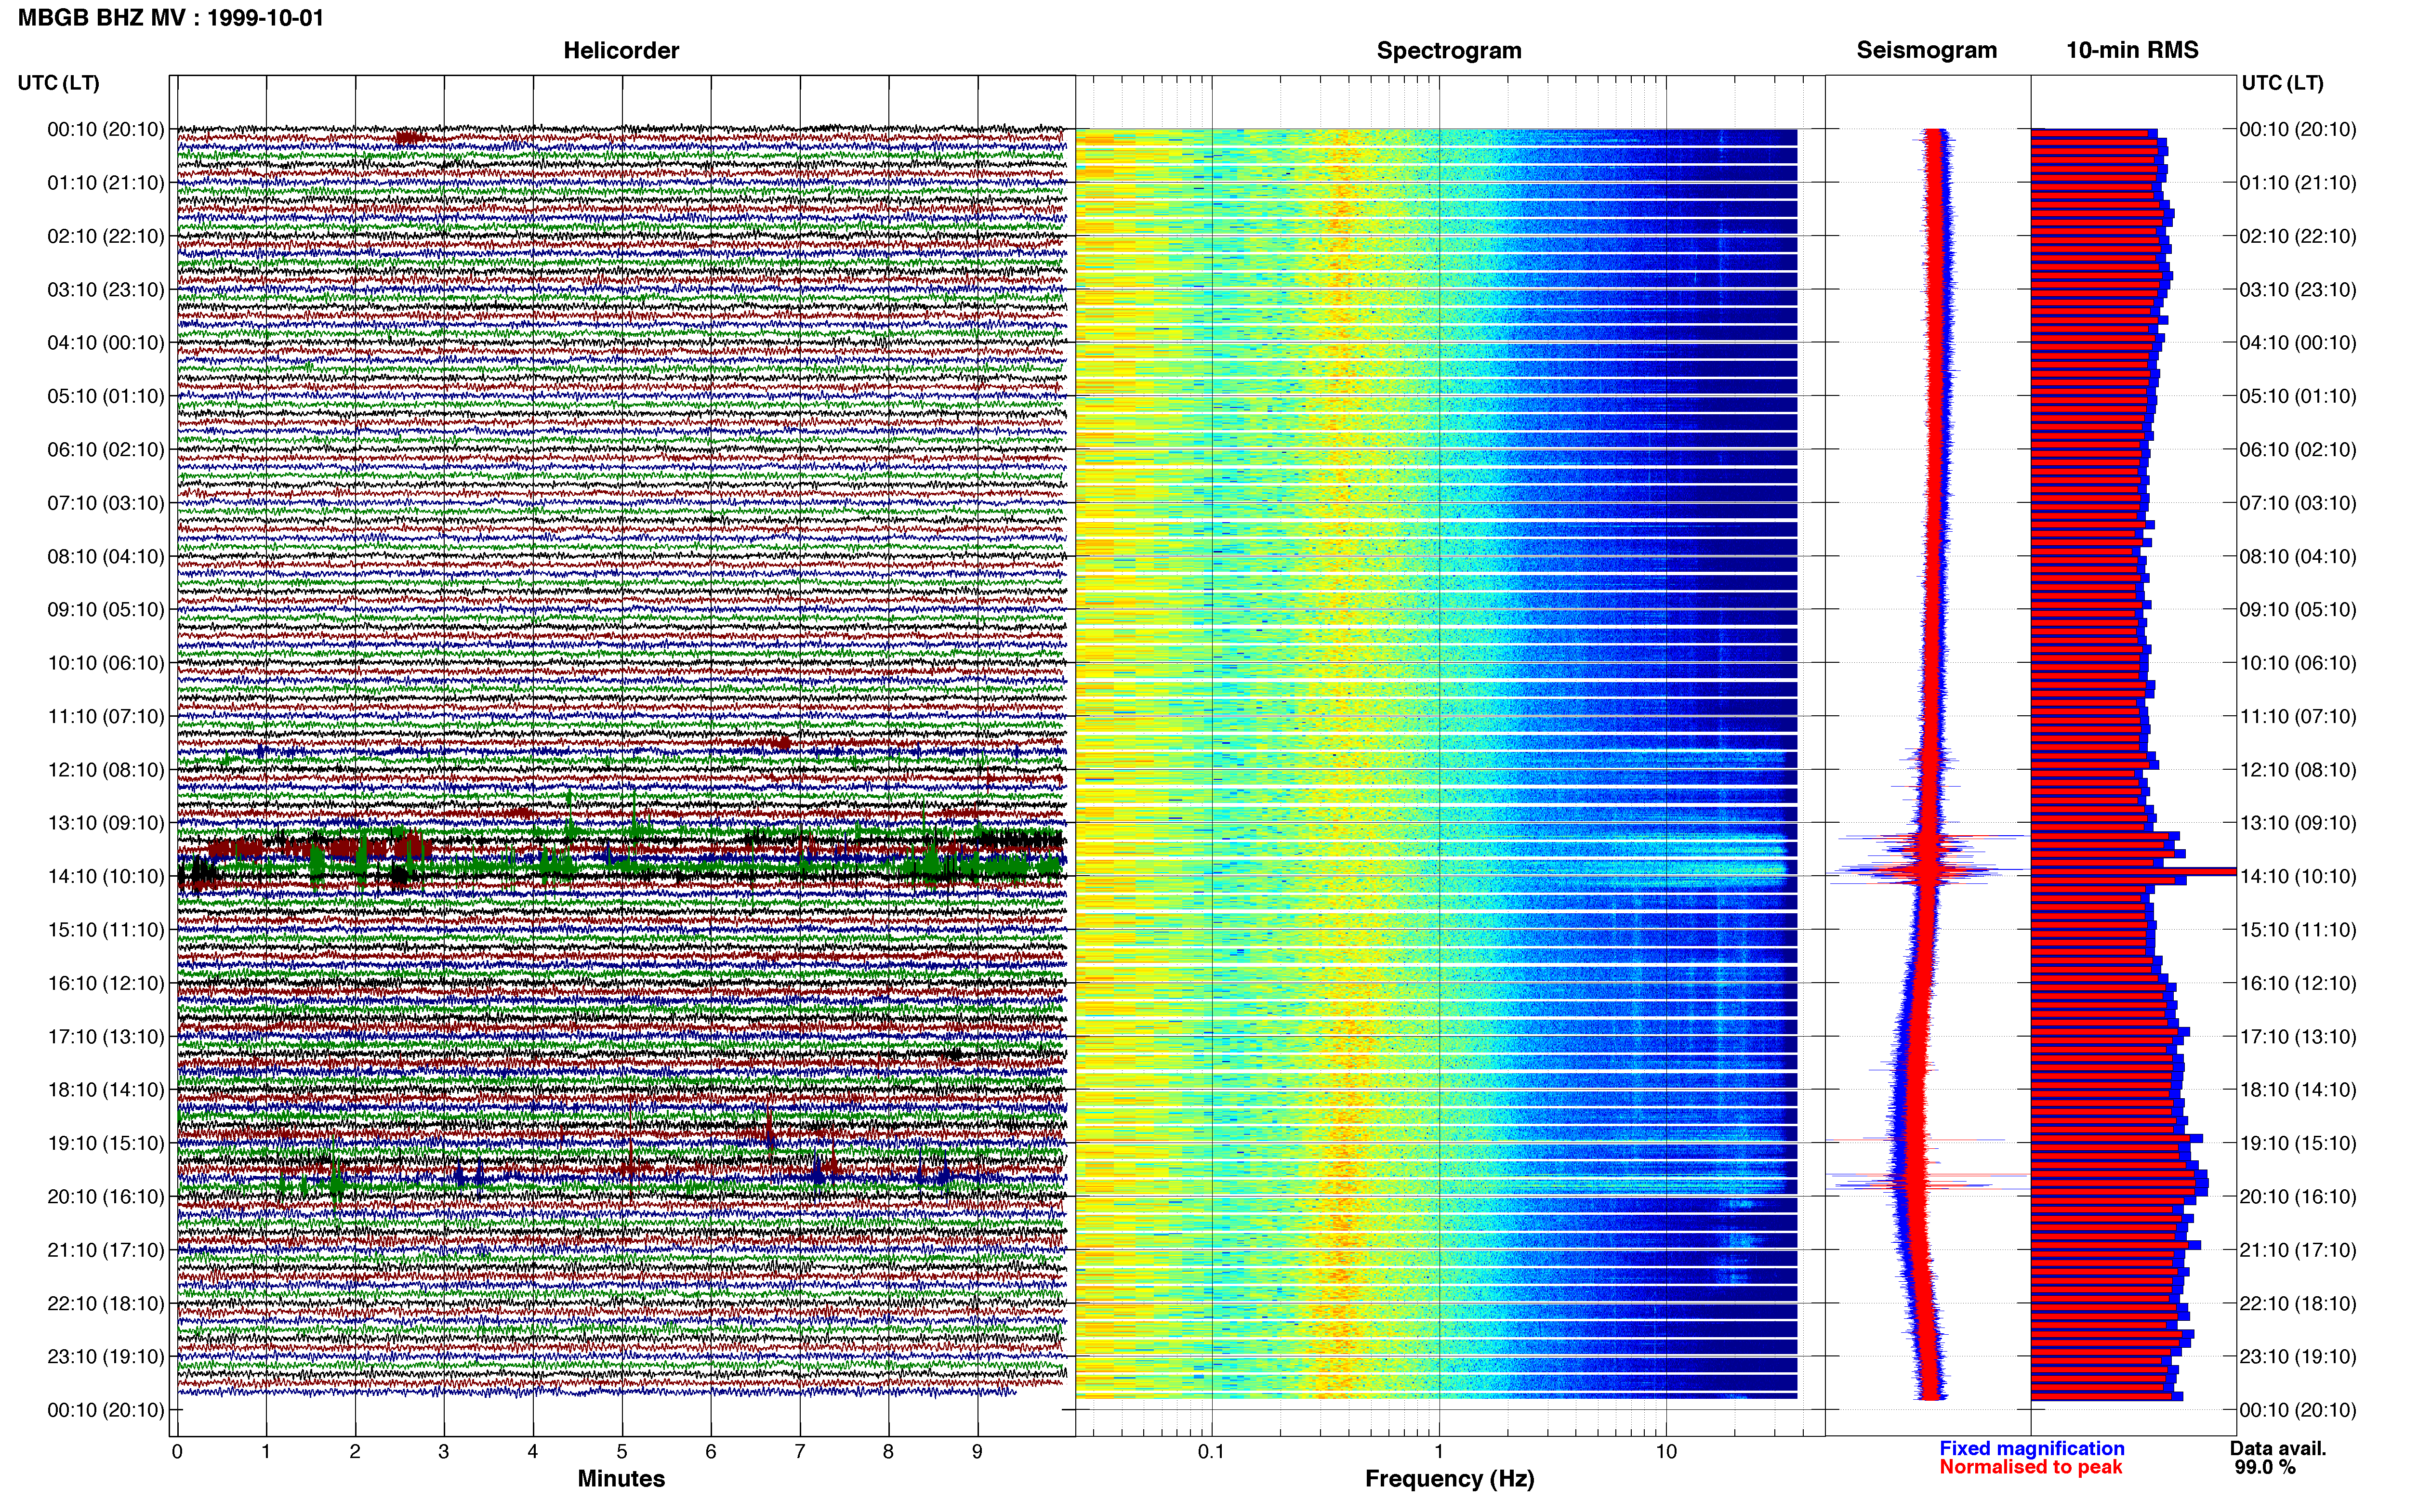Click the 7 tick on the Minutes axis
This screenshot has height=1512, width=2418.
tap(800, 1452)
